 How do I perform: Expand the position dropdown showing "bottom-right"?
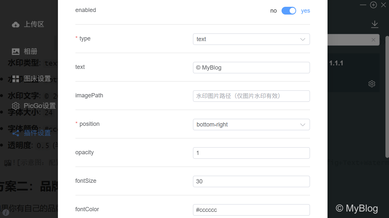click(251, 125)
